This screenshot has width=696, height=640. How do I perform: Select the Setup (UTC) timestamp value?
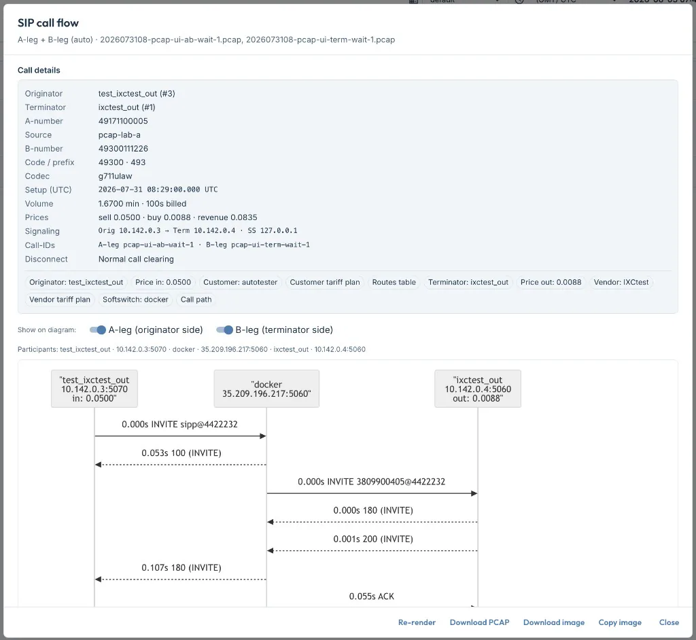158,190
